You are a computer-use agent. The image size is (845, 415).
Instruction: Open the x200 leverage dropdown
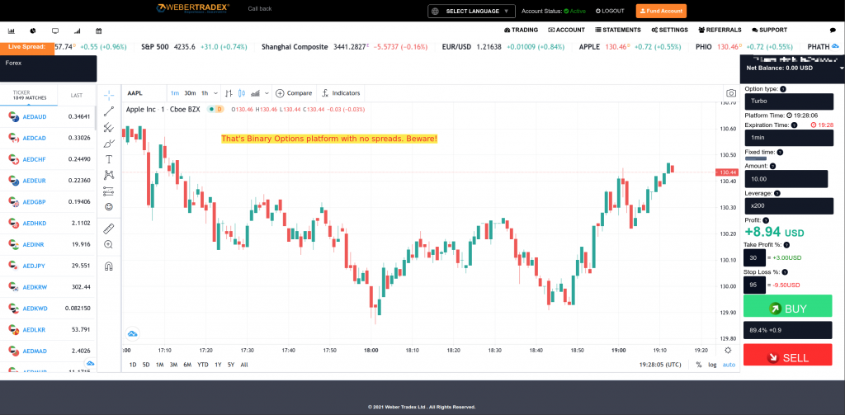click(789, 206)
